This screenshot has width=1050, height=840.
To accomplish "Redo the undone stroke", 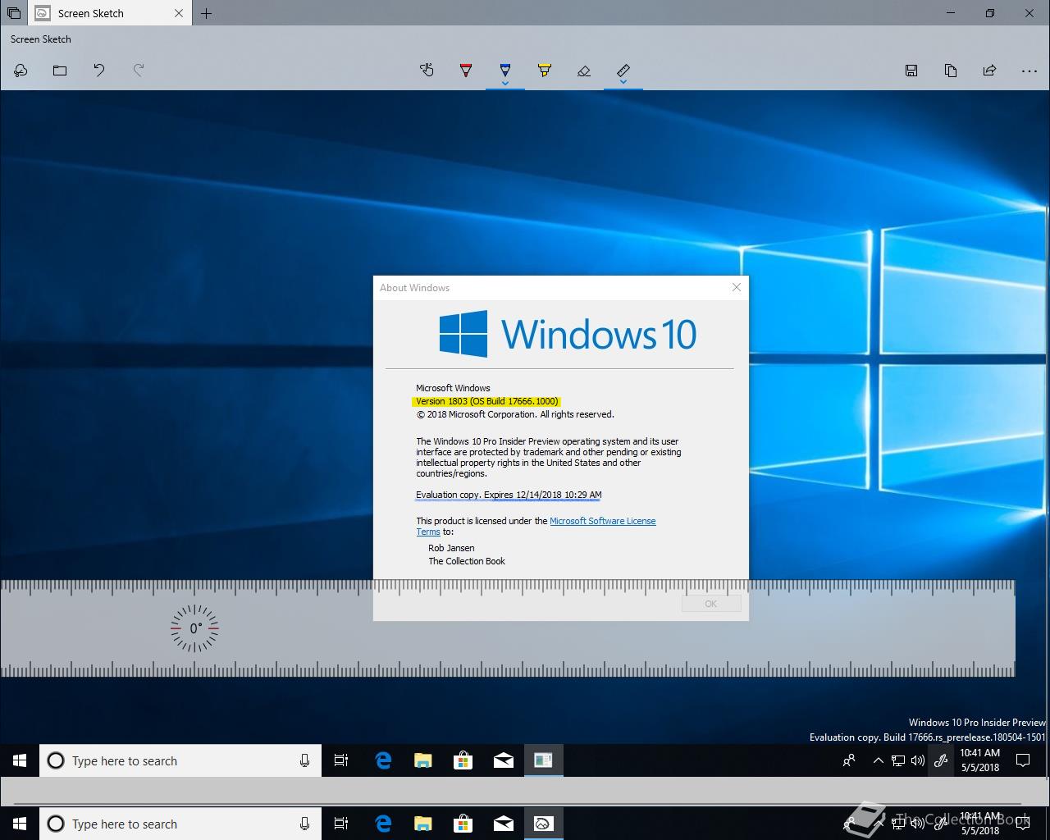I will 139,71.
